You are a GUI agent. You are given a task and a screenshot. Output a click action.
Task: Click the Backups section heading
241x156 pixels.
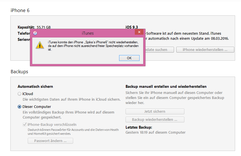click(x=19, y=72)
